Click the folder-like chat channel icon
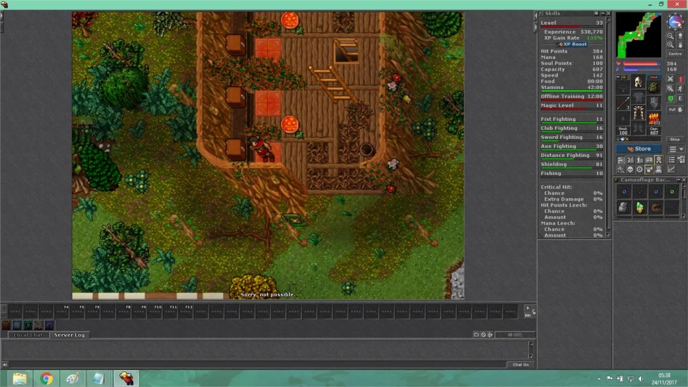The height and width of the screenshot is (387, 688). [x=476, y=334]
